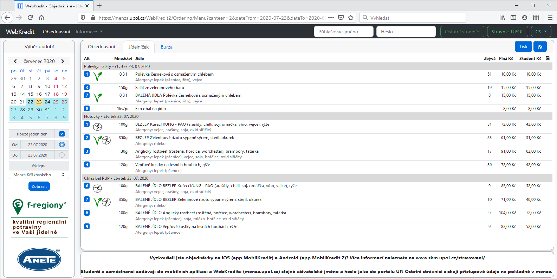557x279 pixels.
Task: Open page actions three-dots menu
Action: [331, 18]
